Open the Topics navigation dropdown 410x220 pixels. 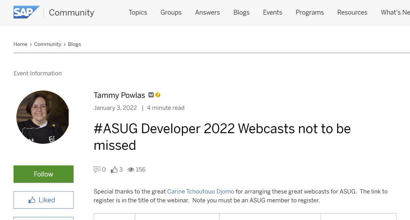[138, 12]
